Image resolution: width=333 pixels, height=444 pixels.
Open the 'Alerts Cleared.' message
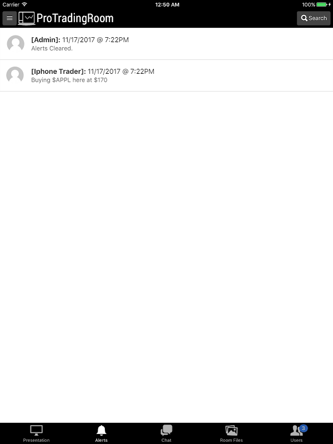52,48
